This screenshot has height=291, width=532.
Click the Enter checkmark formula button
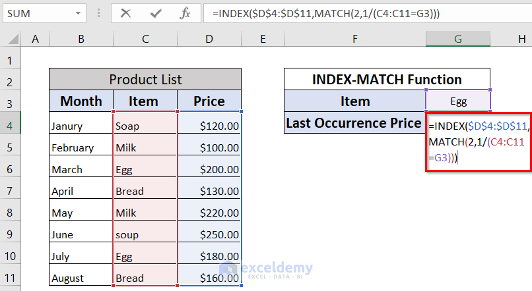[156, 13]
